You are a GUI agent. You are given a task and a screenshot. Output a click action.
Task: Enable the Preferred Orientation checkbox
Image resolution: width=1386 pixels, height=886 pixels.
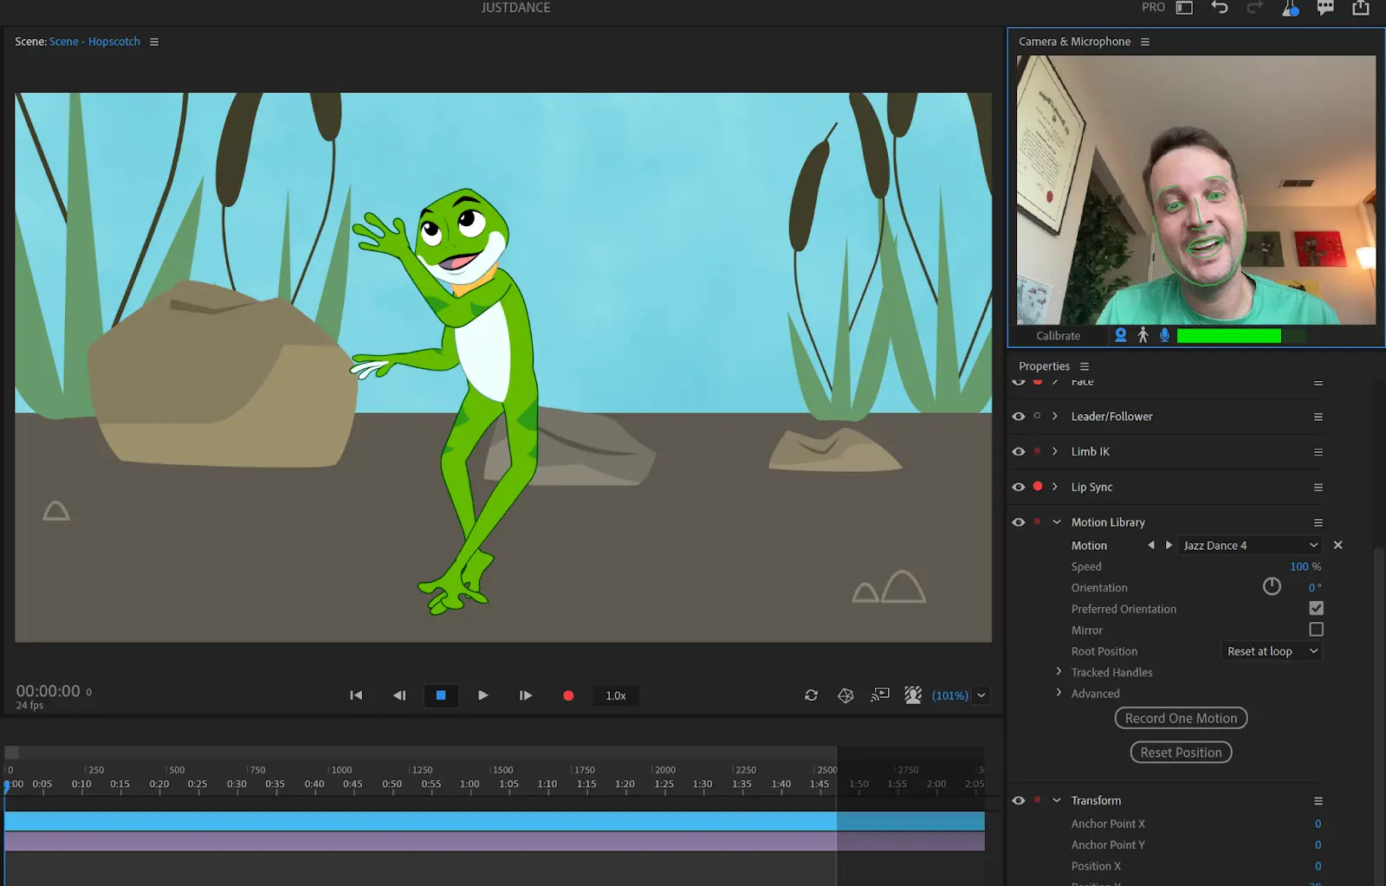1316,608
